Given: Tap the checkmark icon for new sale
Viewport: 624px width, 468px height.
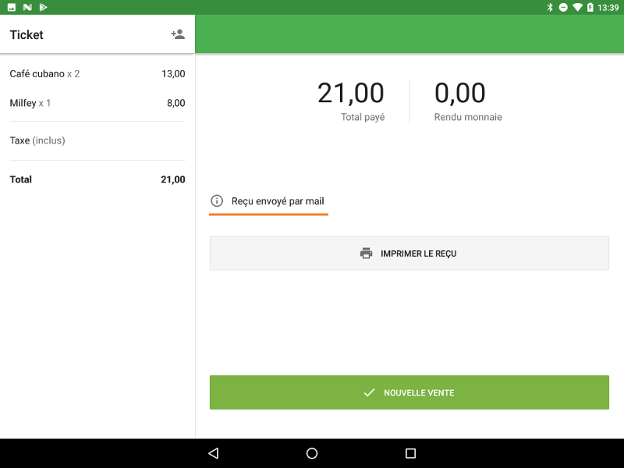Looking at the screenshot, I should pyautogui.click(x=369, y=393).
